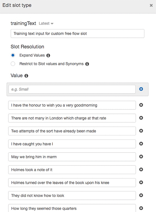Focus the 'e.g. Small' value input
Screen dimensions: 156x212
click(72, 89)
